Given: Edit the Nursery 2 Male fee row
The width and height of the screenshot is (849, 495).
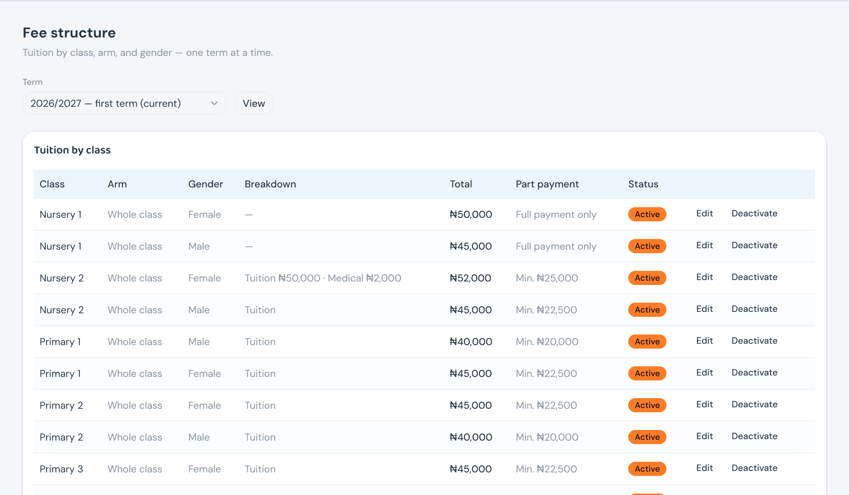Looking at the screenshot, I should pos(704,309).
